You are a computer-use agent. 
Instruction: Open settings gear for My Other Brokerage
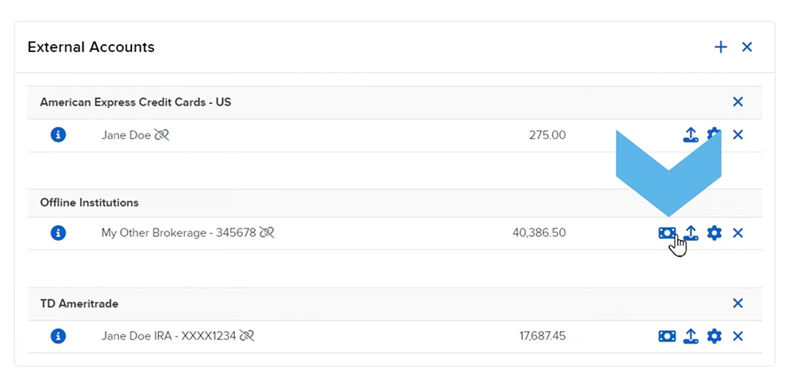714,233
